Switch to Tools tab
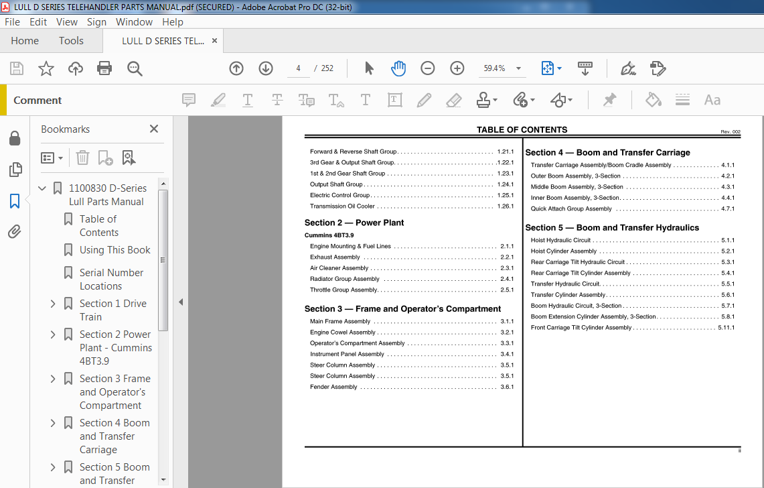 pyautogui.click(x=71, y=41)
